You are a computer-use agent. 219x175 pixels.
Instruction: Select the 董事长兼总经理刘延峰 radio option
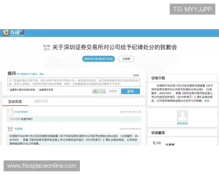[x=9, y=90]
